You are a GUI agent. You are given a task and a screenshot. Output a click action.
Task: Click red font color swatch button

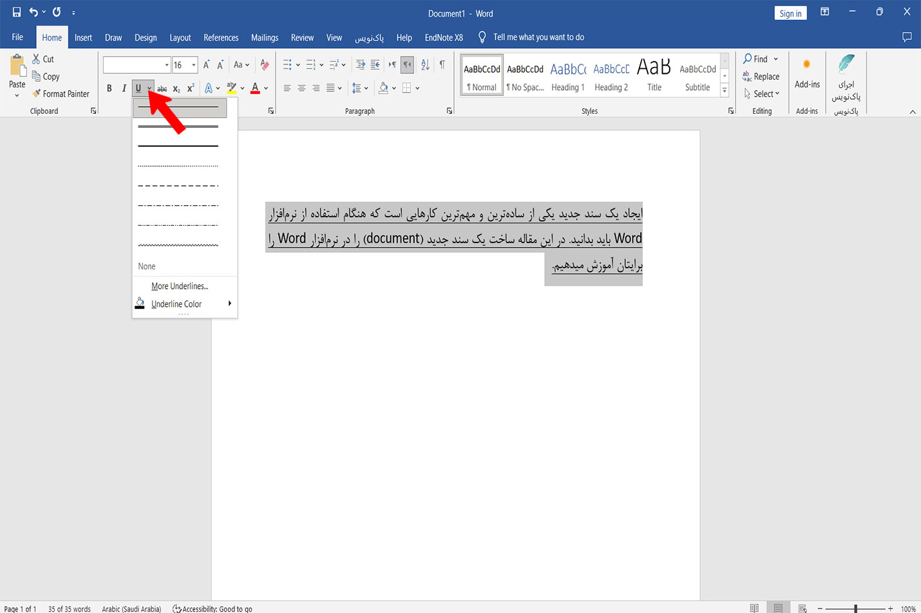click(x=255, y=88)
